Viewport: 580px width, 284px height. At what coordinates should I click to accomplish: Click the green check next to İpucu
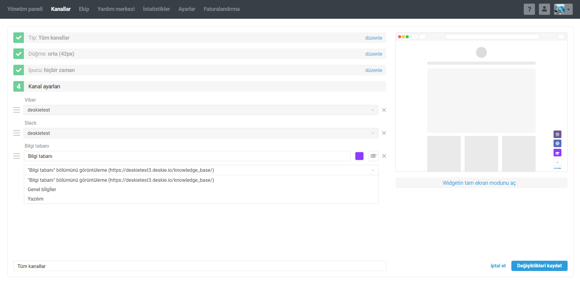pos(18,70)
